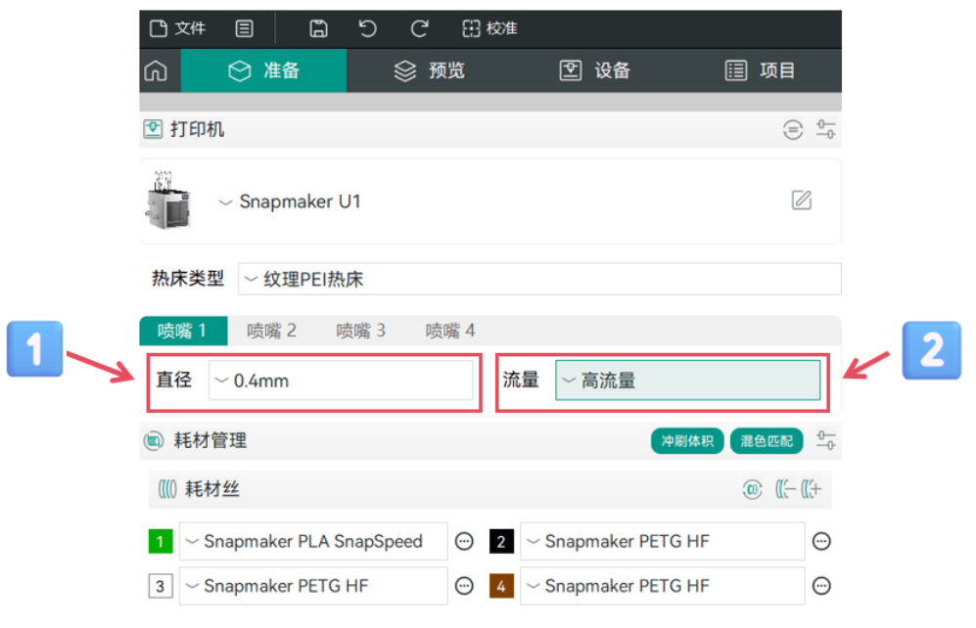Open the 文件 menu

(177, 28)
